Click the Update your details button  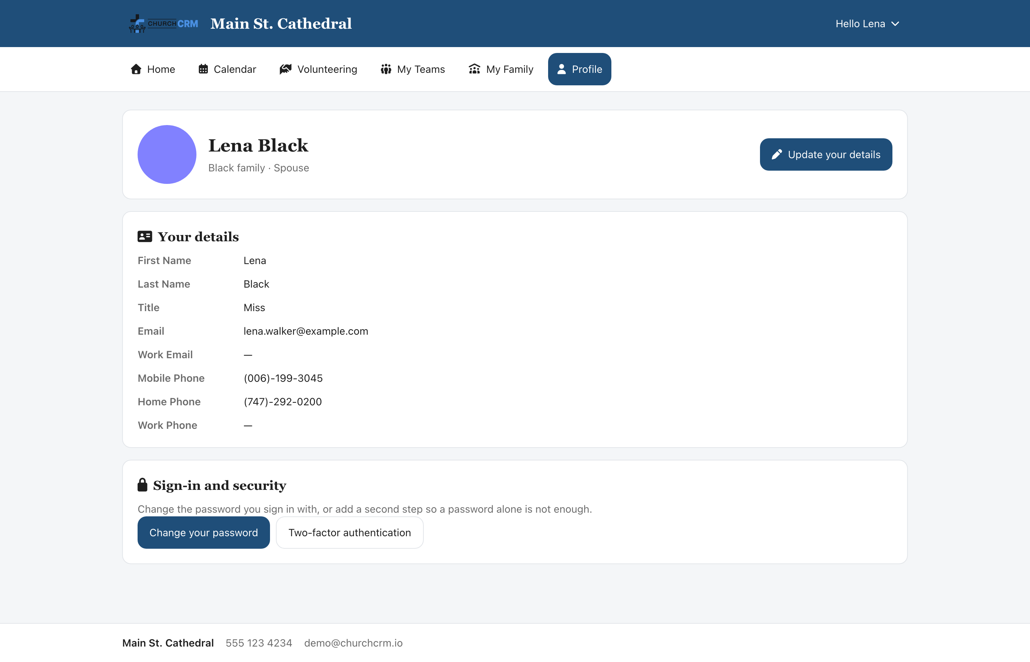coord(826,154)
